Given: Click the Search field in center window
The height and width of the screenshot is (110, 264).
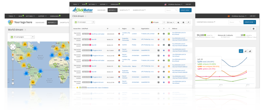Looking at the screenshot, I should tap(171, 10).
